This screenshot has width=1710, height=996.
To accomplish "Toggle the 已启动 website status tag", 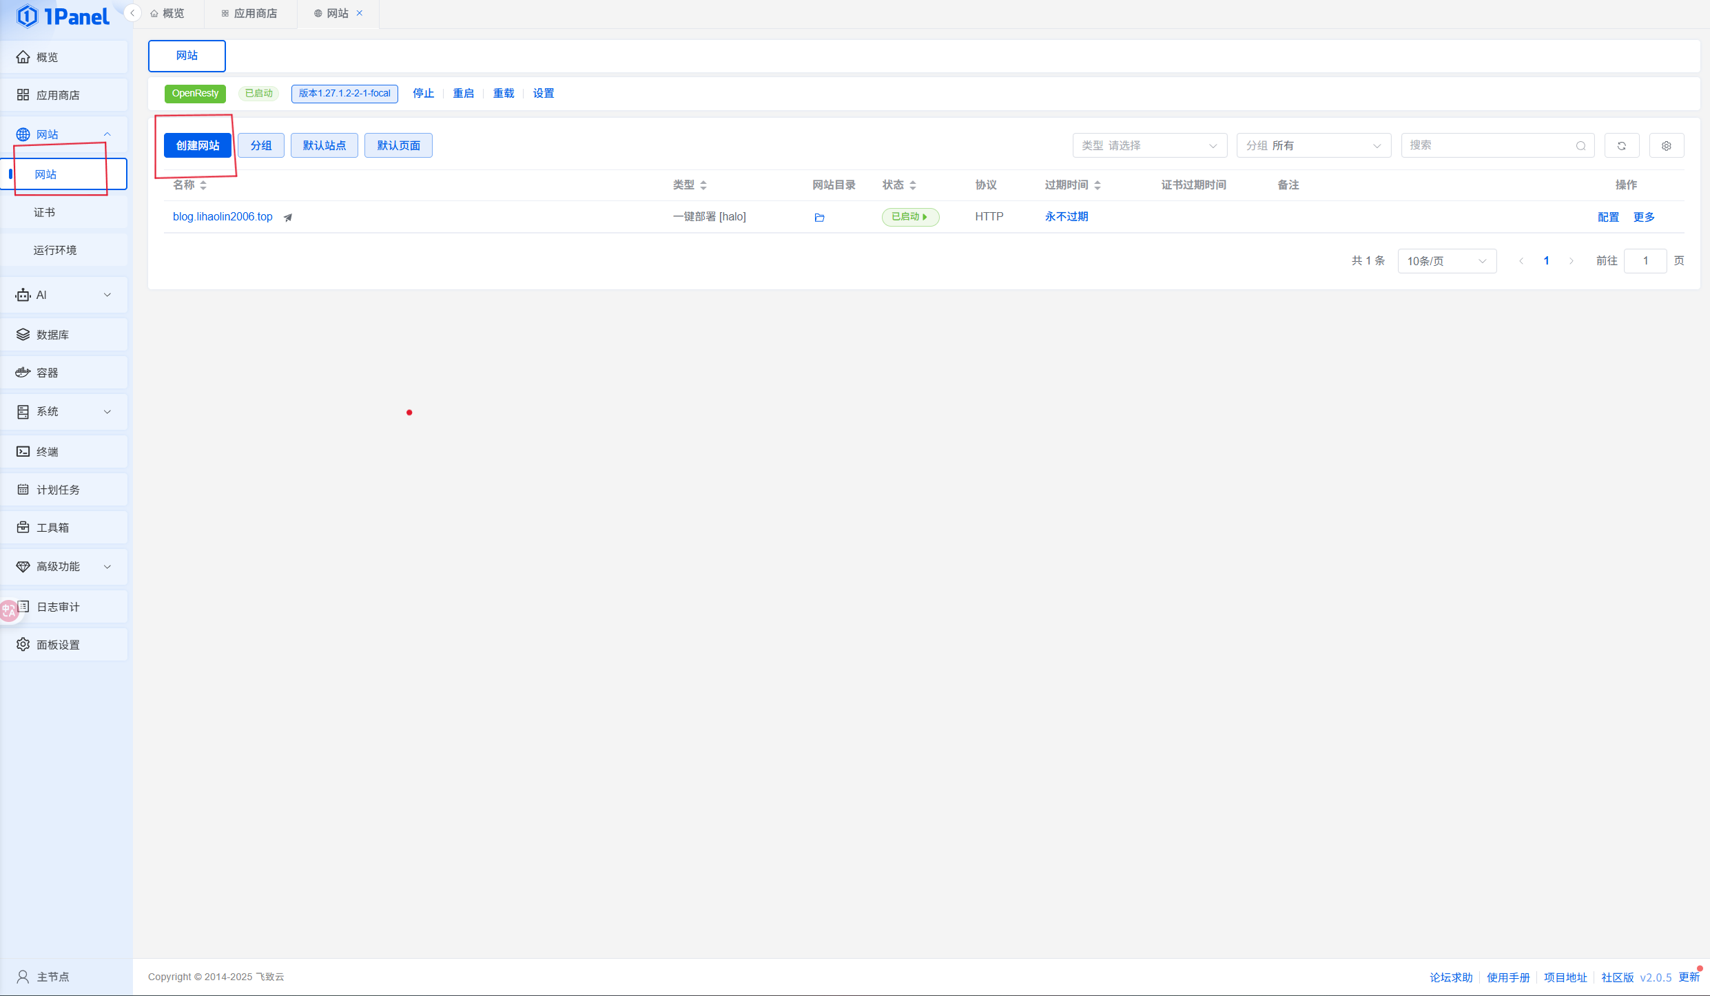I will [909, 217].
